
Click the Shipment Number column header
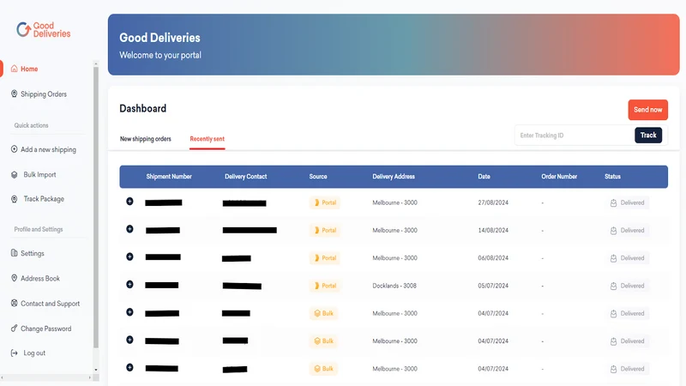[169, 177]
